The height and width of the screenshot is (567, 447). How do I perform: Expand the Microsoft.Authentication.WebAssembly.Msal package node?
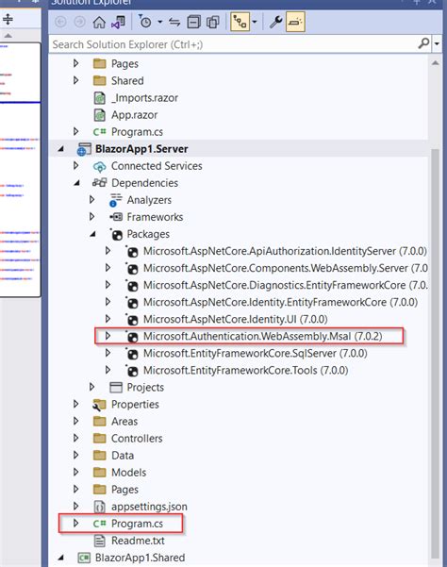[x=108, y=336]
